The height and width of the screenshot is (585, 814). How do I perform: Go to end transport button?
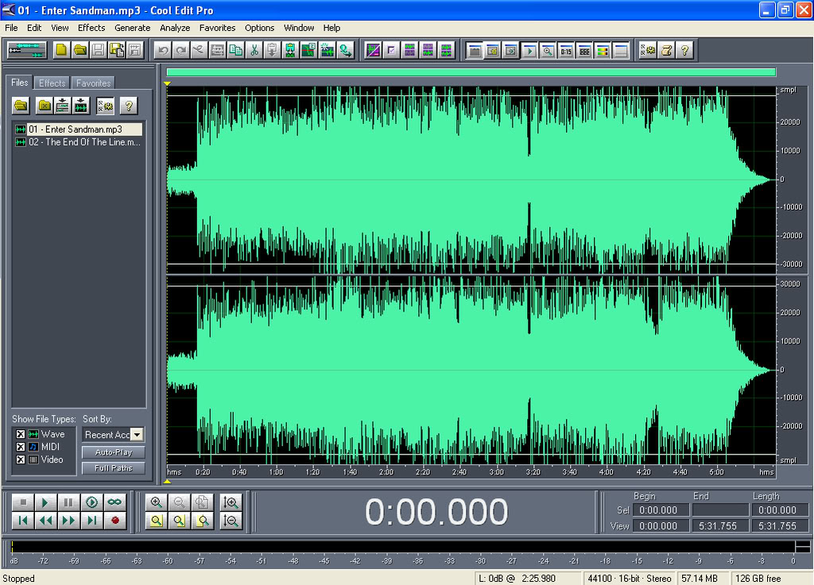pyautogui.click(x=91, y=520)
